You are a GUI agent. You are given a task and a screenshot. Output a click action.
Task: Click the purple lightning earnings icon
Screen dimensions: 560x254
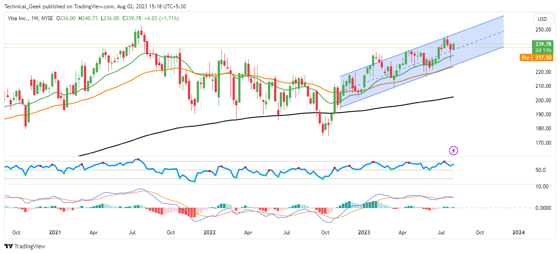click(x=454, y=151)
